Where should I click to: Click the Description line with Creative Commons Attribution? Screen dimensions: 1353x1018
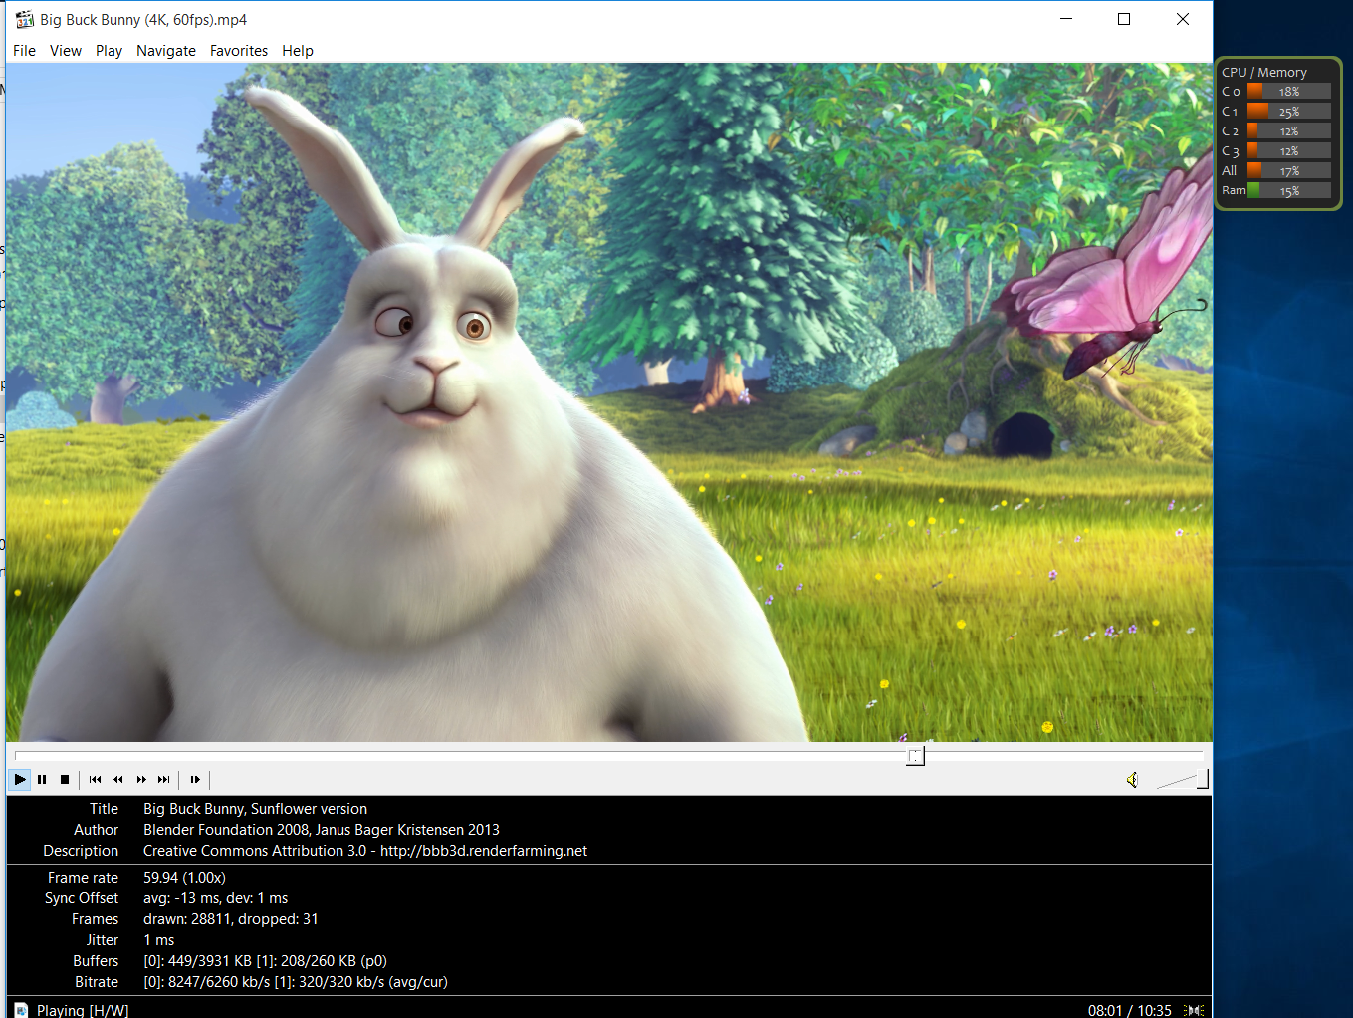tap(365, 851)
